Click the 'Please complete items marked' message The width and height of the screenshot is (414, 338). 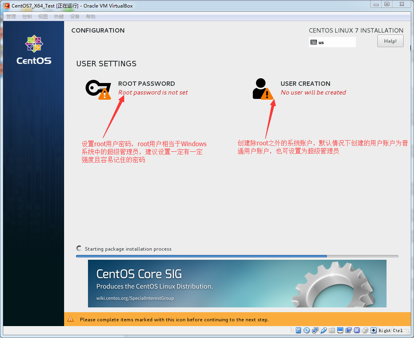(x=174, y=320)
